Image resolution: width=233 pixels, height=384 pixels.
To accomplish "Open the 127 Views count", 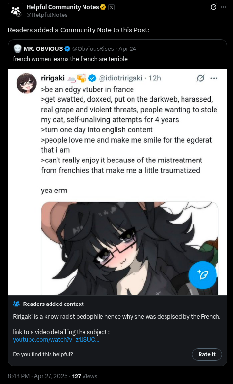I will 84,376.
